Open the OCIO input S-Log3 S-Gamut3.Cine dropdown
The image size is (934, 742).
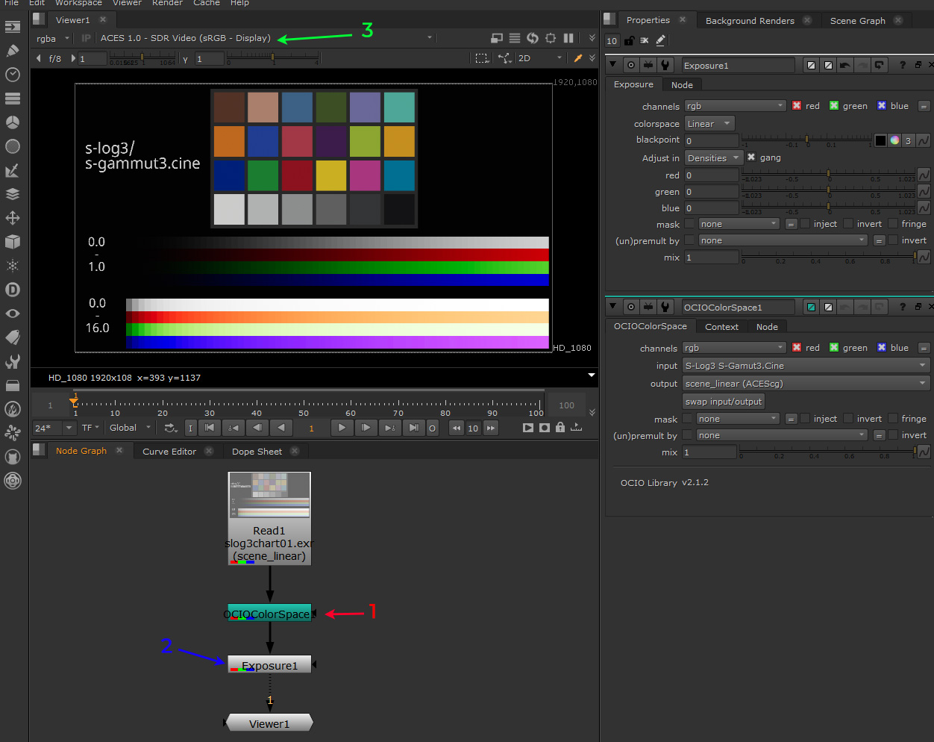[x=806, y=366]
